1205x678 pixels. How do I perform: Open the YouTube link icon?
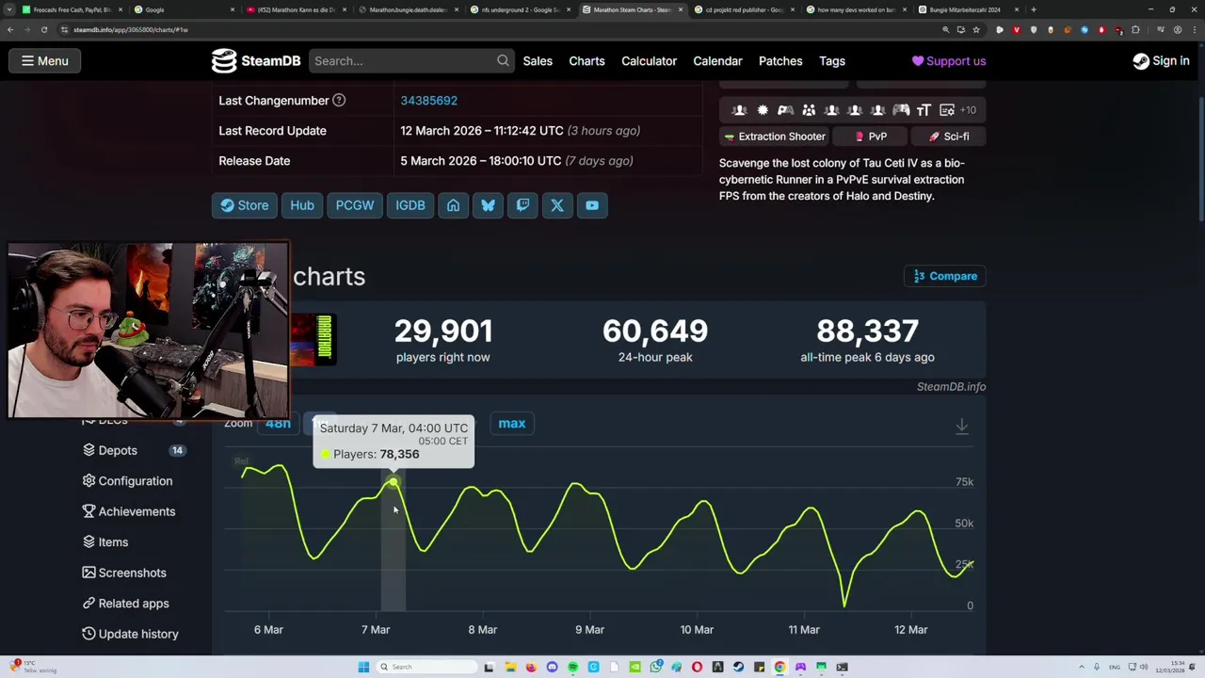click(x=592, y=205)
